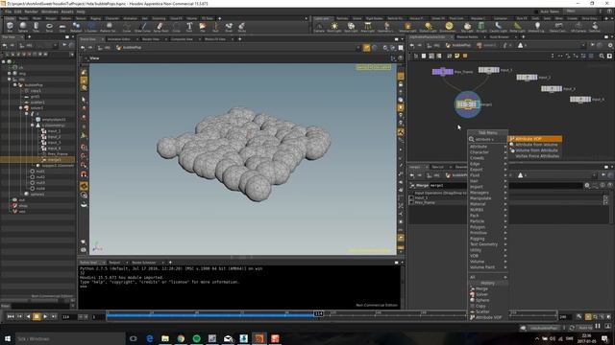Image resolution: width=615 pixels, height=345 pixels.
Task: Open the Assets menu
Action: (x=67, y=11)
